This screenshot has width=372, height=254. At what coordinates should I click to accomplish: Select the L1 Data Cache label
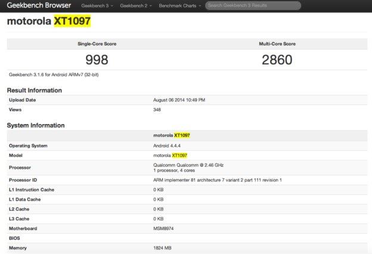(24, 199)
